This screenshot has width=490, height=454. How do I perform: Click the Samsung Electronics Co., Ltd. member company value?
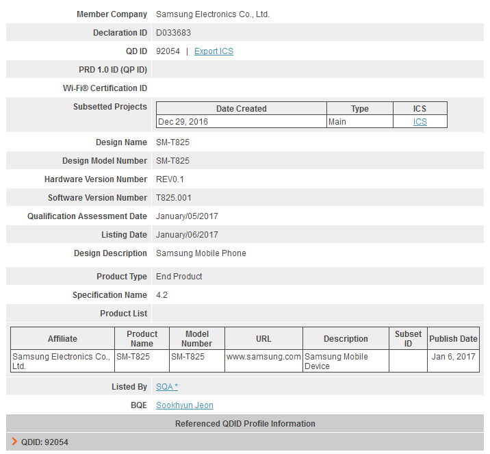coord(213,14)
